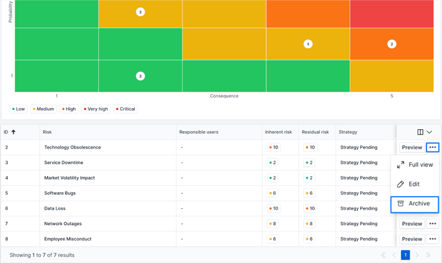
Task: Toggle the Low legend filter
Action: coord(19,109)
